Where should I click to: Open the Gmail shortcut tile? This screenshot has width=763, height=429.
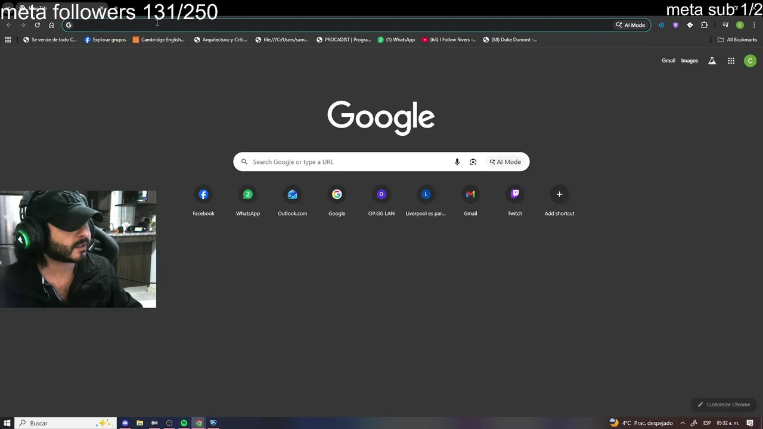pyautogui.click(x=470, y=201)
